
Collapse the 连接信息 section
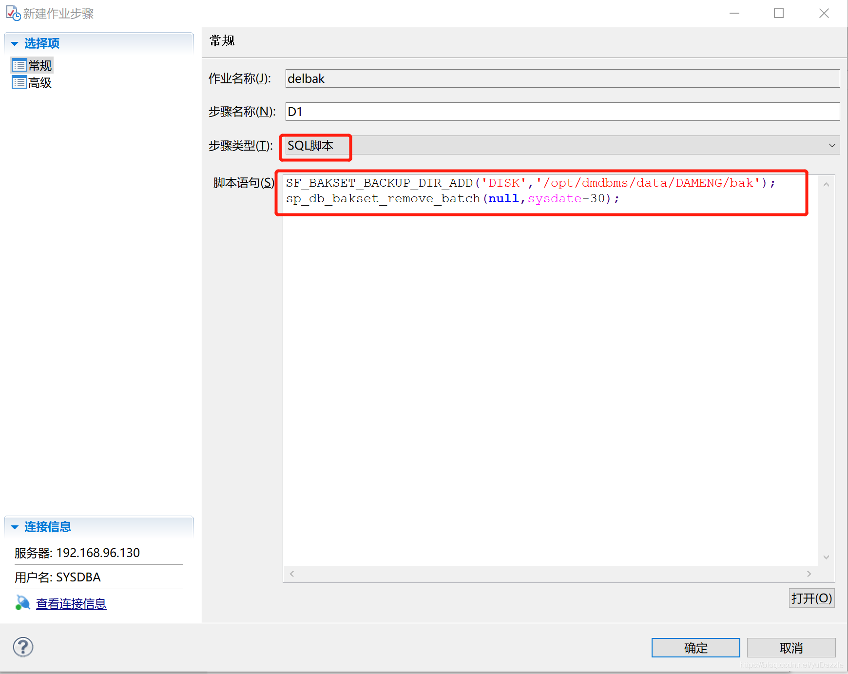[x=15, y=527]
